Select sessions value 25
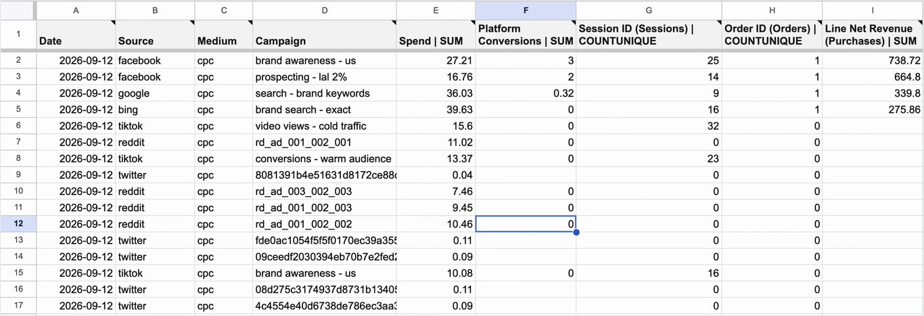This screenshot has width=924, height=316. [x=649, y=60]
